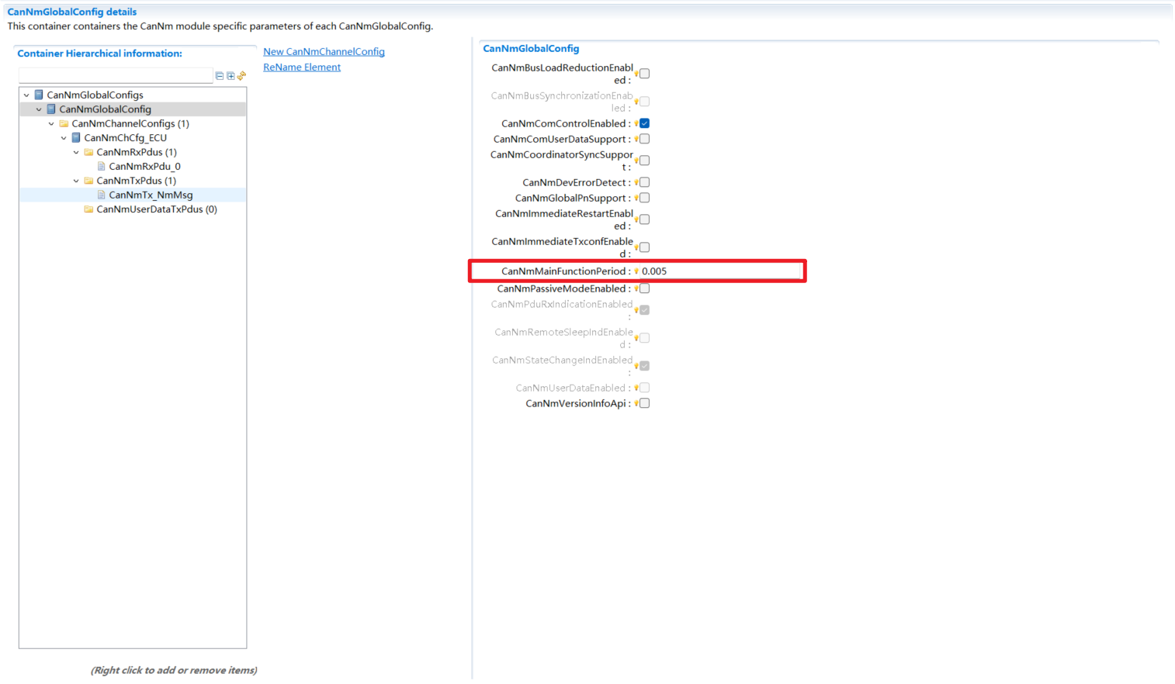The image size is (1175, 684).
Task: Enable the CanNmDevErrorDetect checkbox
Action: point(644,181)
